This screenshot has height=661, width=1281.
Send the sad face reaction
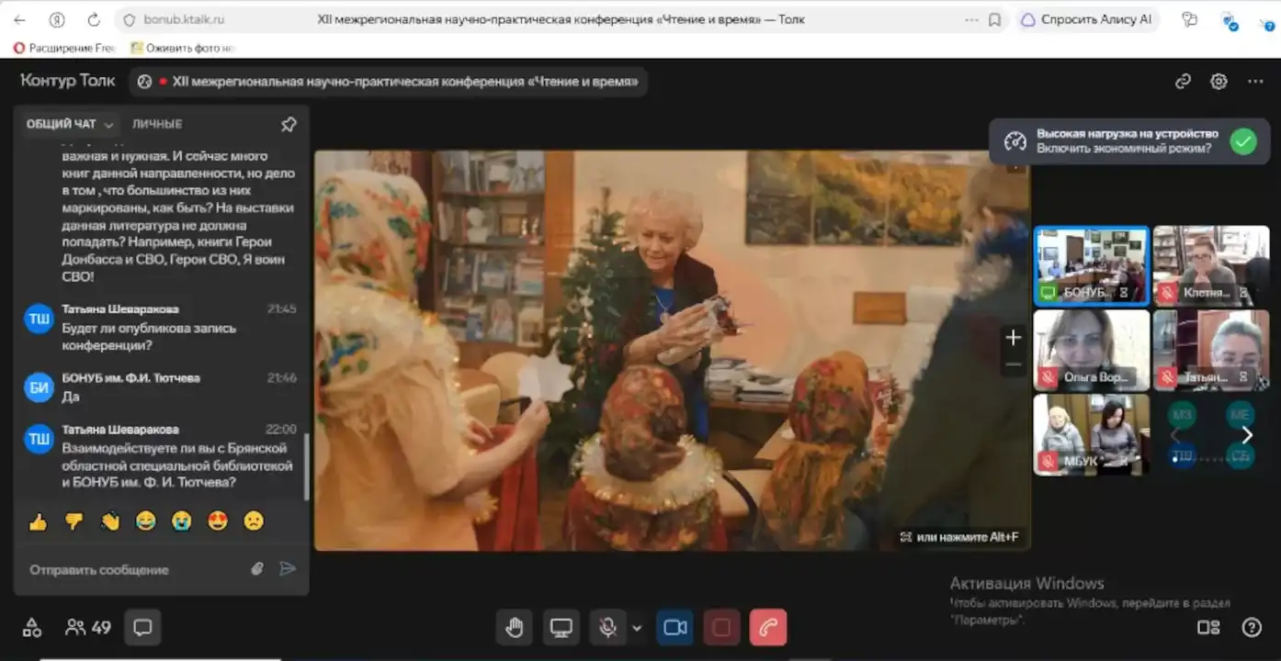pyautogui.click(x=254, y=521)
